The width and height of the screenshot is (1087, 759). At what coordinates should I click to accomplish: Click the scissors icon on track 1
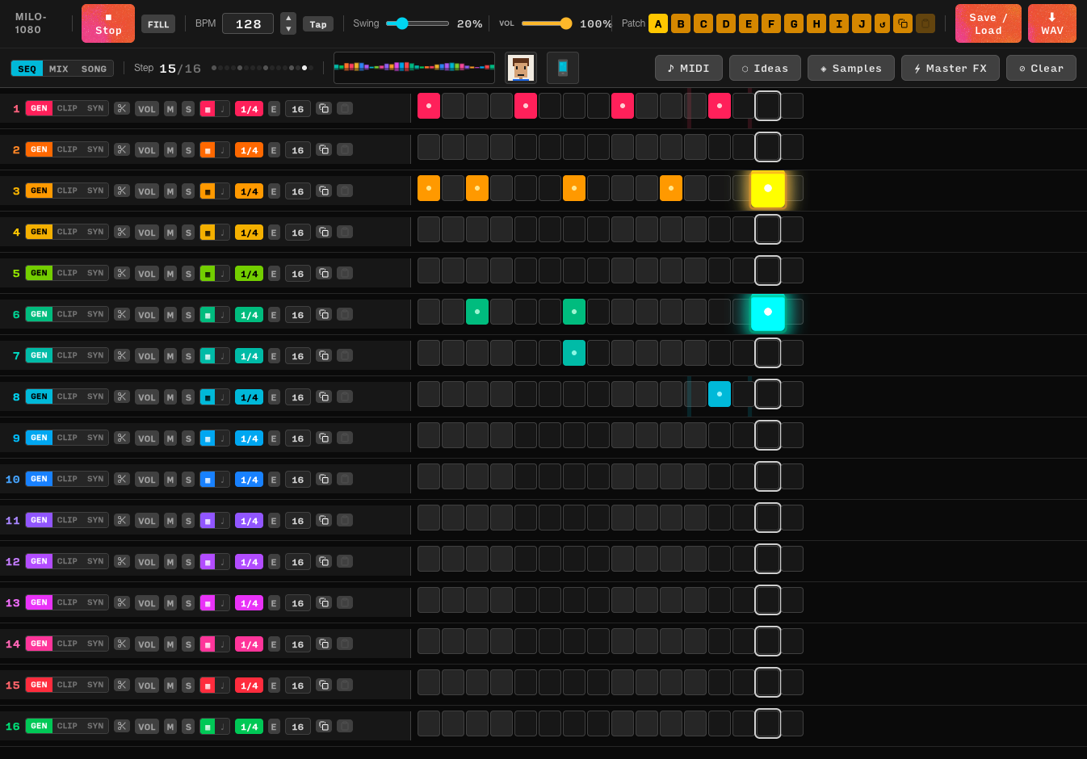pyautogui.click(x=122, y=108)
